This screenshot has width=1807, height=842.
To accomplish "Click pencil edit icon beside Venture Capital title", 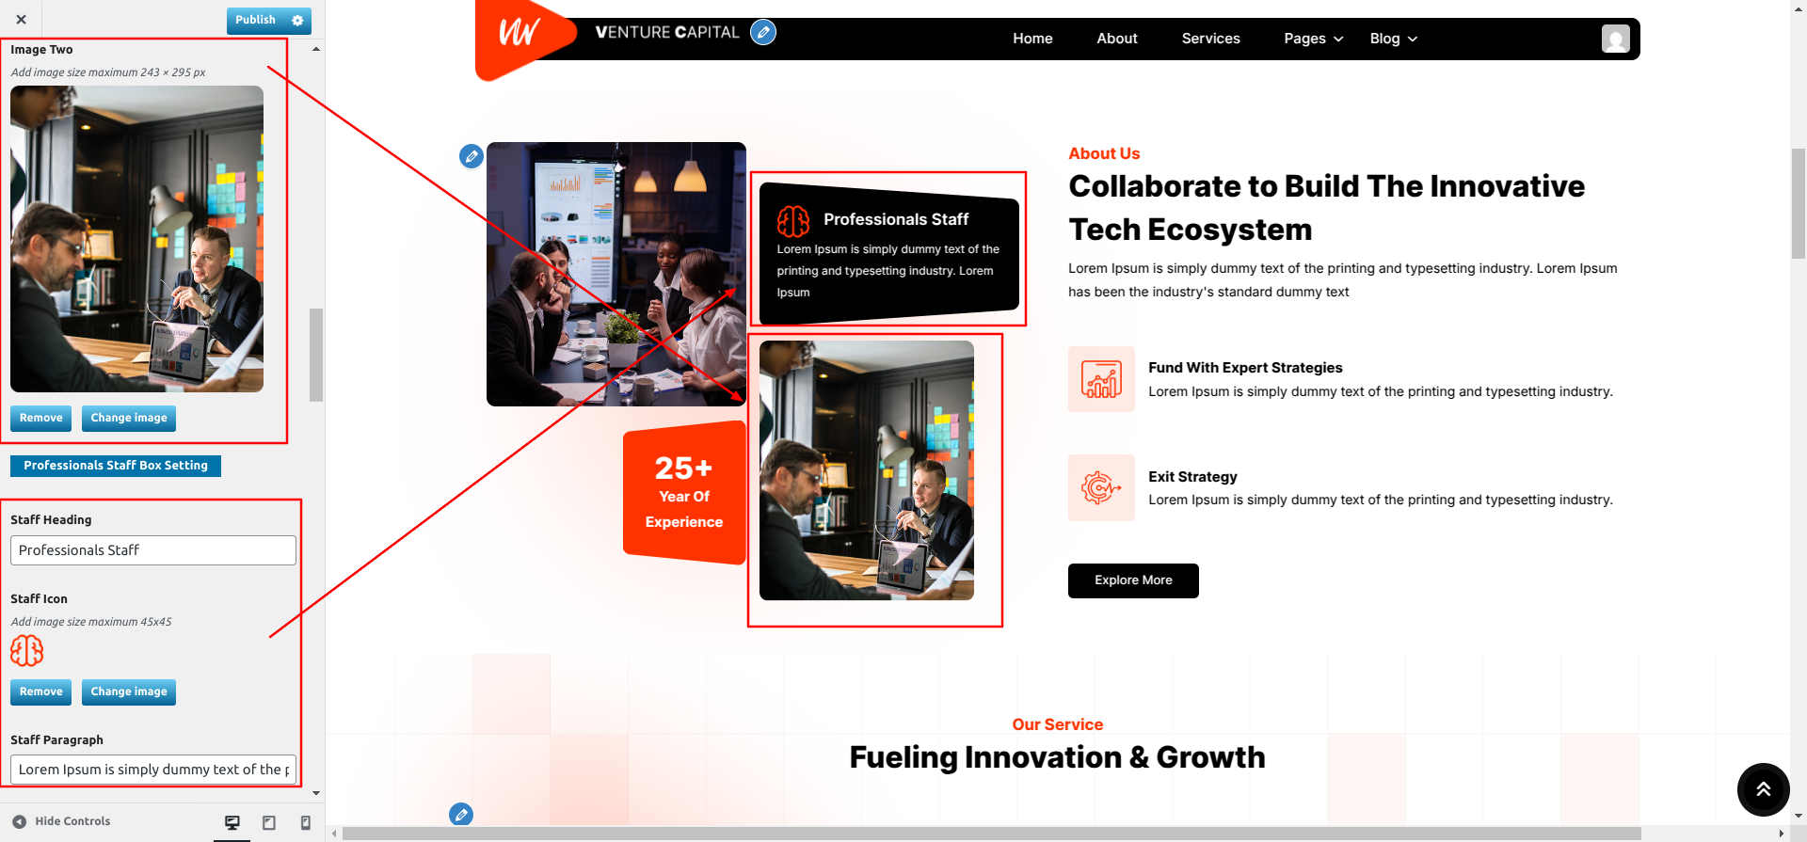I will [x=763, y=33].
